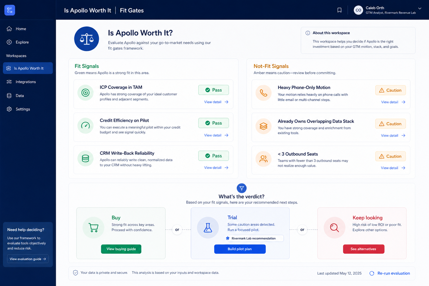
Task: Click the balance scale workspace icon
Action: [x=87, y=39]
